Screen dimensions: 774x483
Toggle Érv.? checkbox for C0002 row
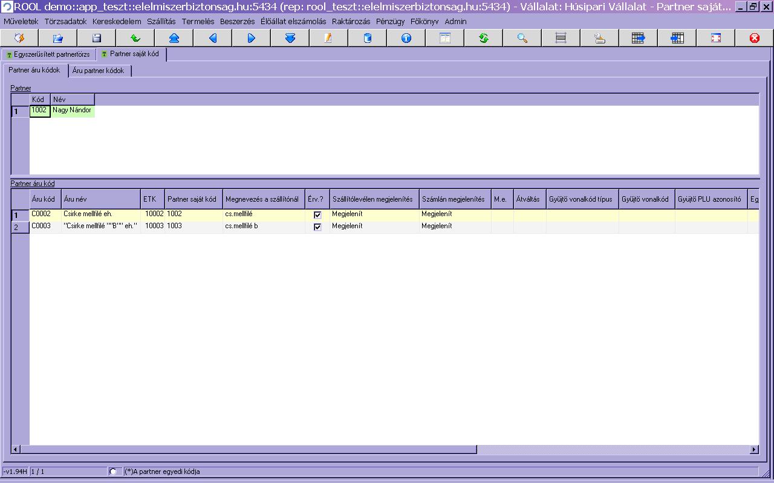coord(317,215)
